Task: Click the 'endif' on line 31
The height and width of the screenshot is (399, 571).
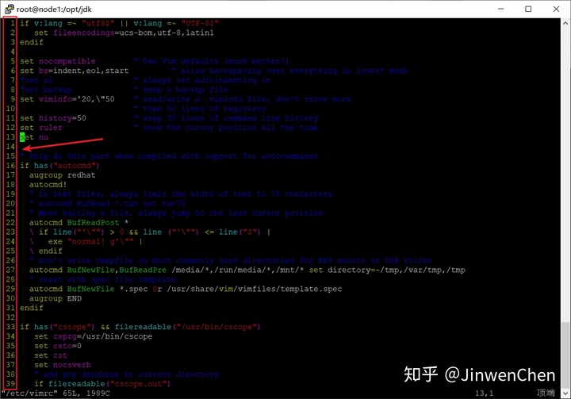Action: click(31, 308)
